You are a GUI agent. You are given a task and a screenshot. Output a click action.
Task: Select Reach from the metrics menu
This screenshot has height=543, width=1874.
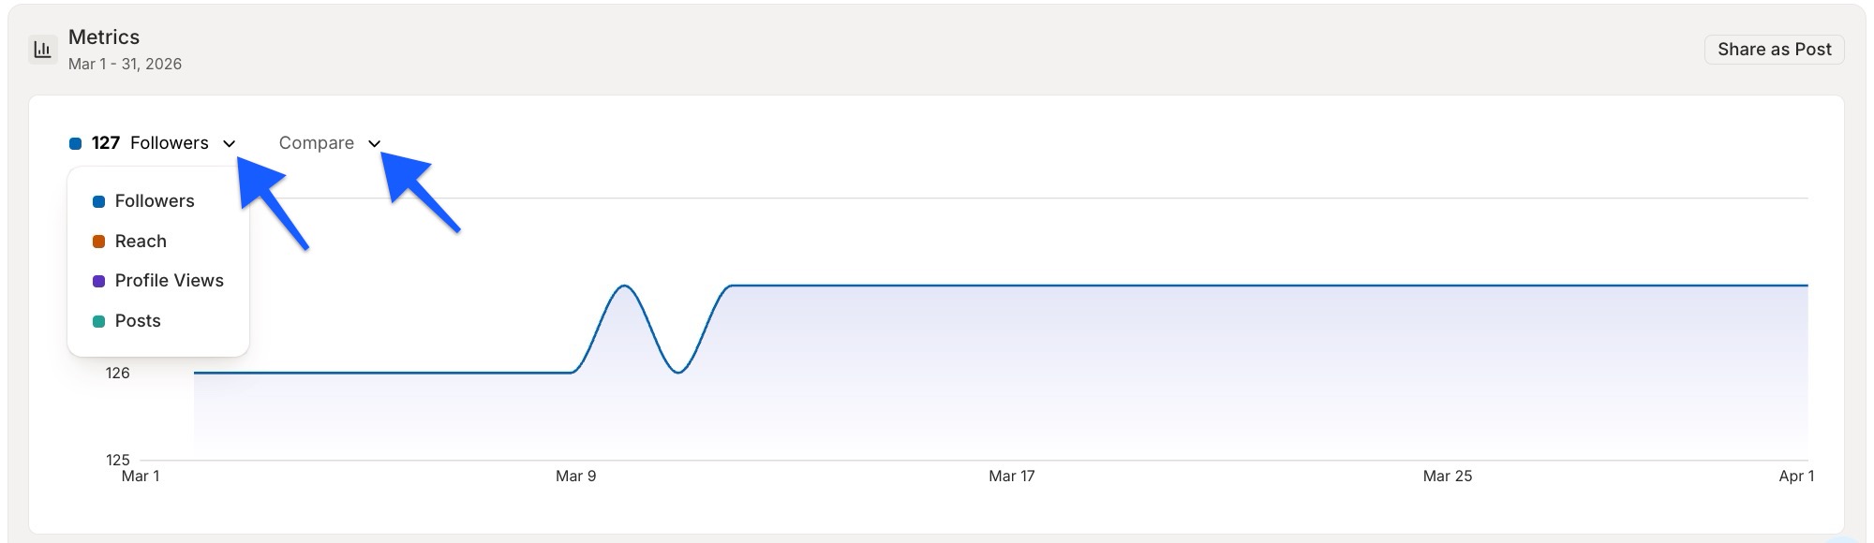click(x=141, y=242)
